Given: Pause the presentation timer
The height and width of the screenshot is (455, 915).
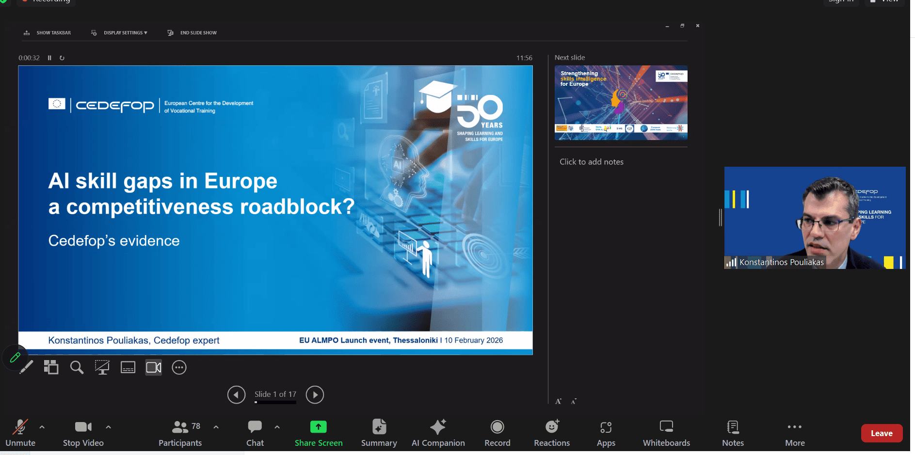Looking at the screenshot, I should click(x=49, y=58).
